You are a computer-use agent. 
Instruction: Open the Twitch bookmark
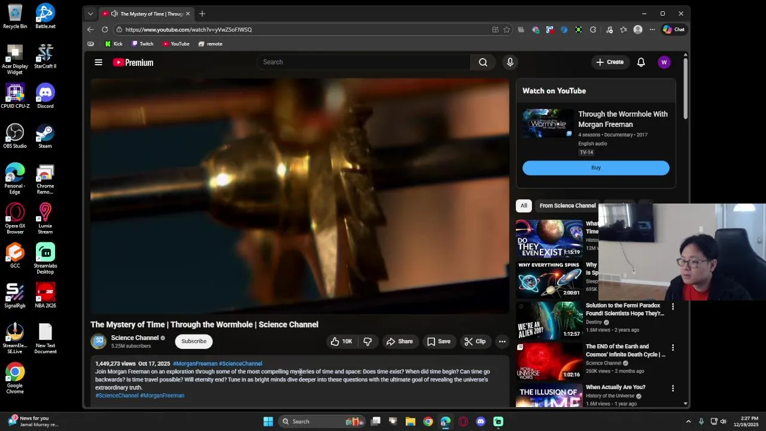click(142, 44)
